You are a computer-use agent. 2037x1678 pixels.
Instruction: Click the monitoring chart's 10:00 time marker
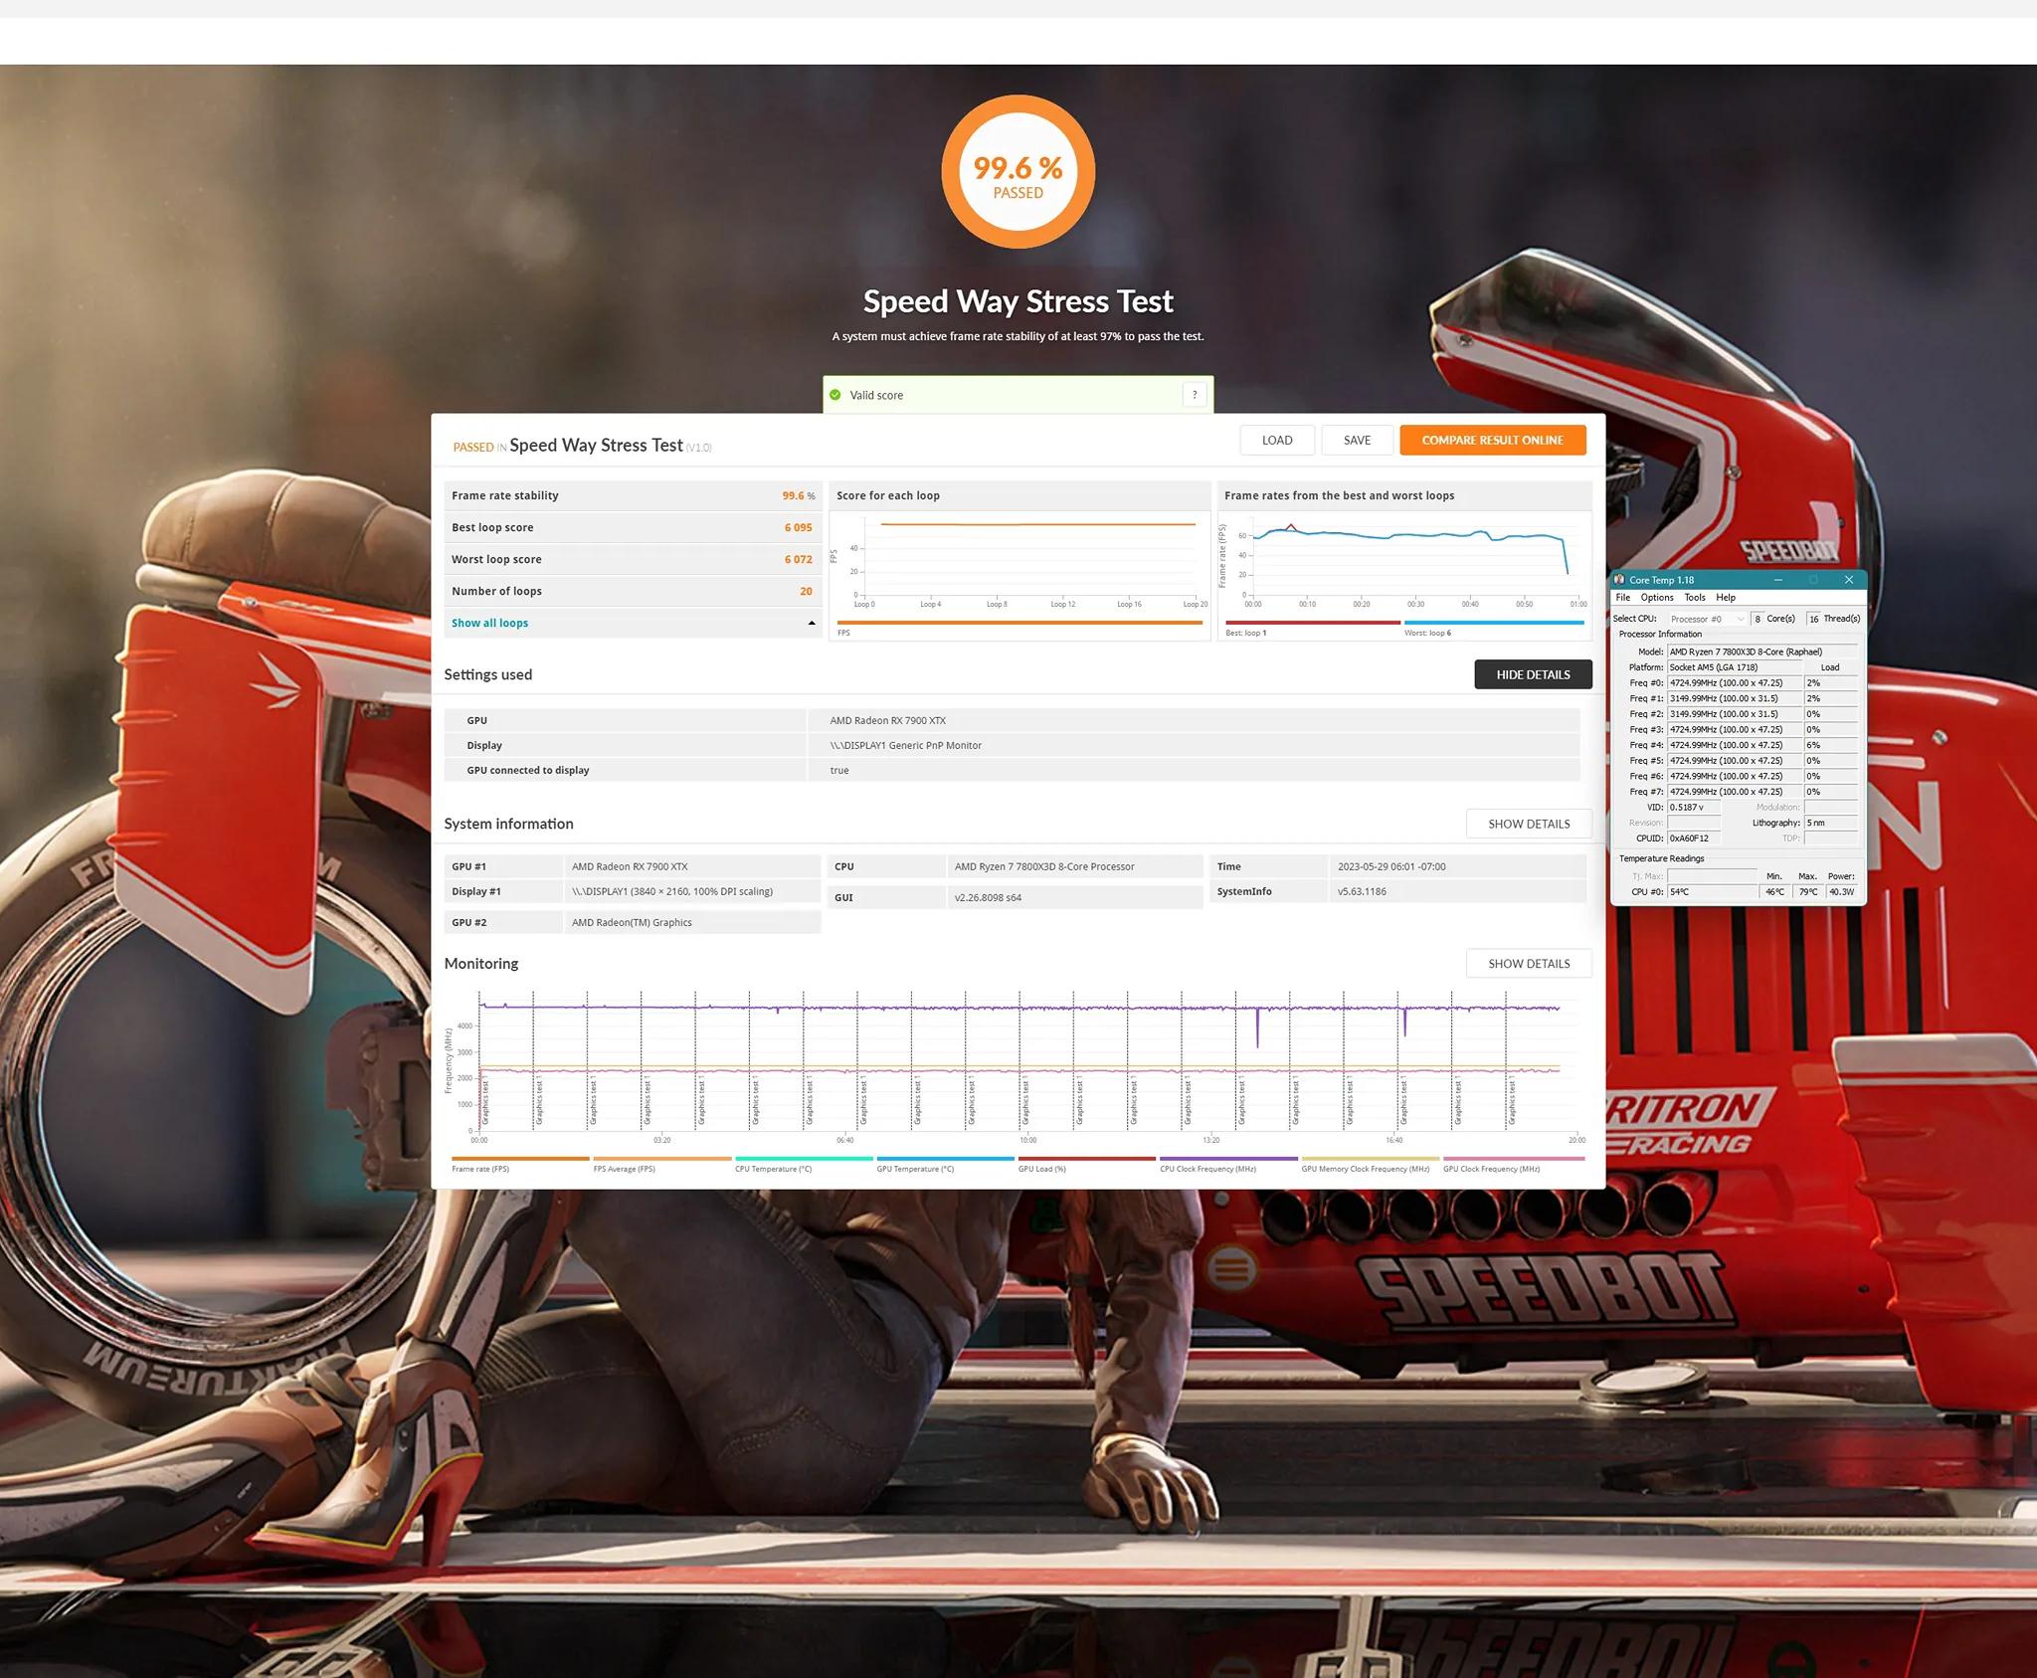pyautogui.click(x=1027, y=1140)
